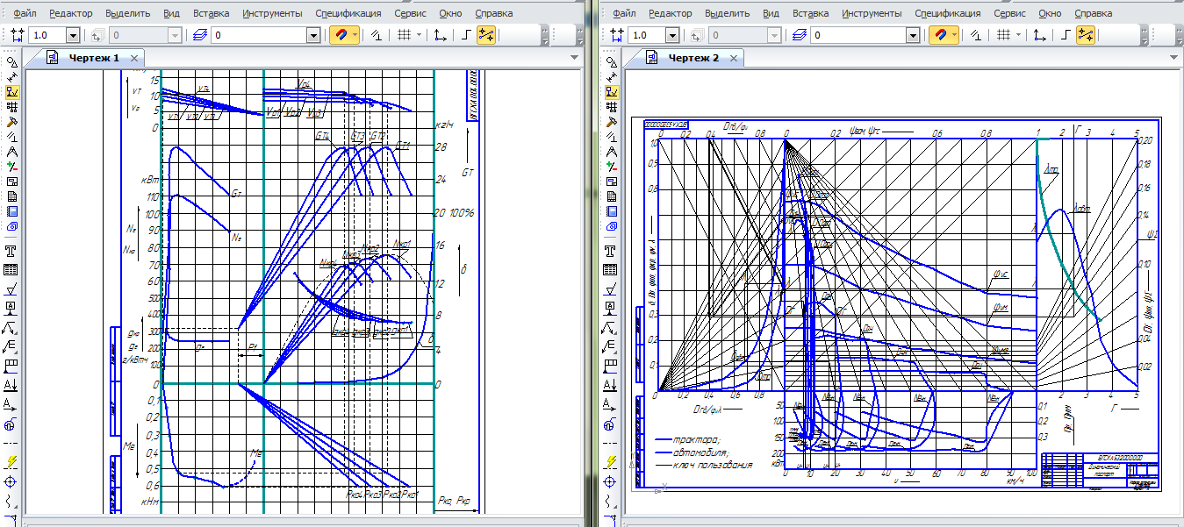Open Designations panel in left sidebar
Viewport: 1184px width, 527px height.
tap(11, 91)
